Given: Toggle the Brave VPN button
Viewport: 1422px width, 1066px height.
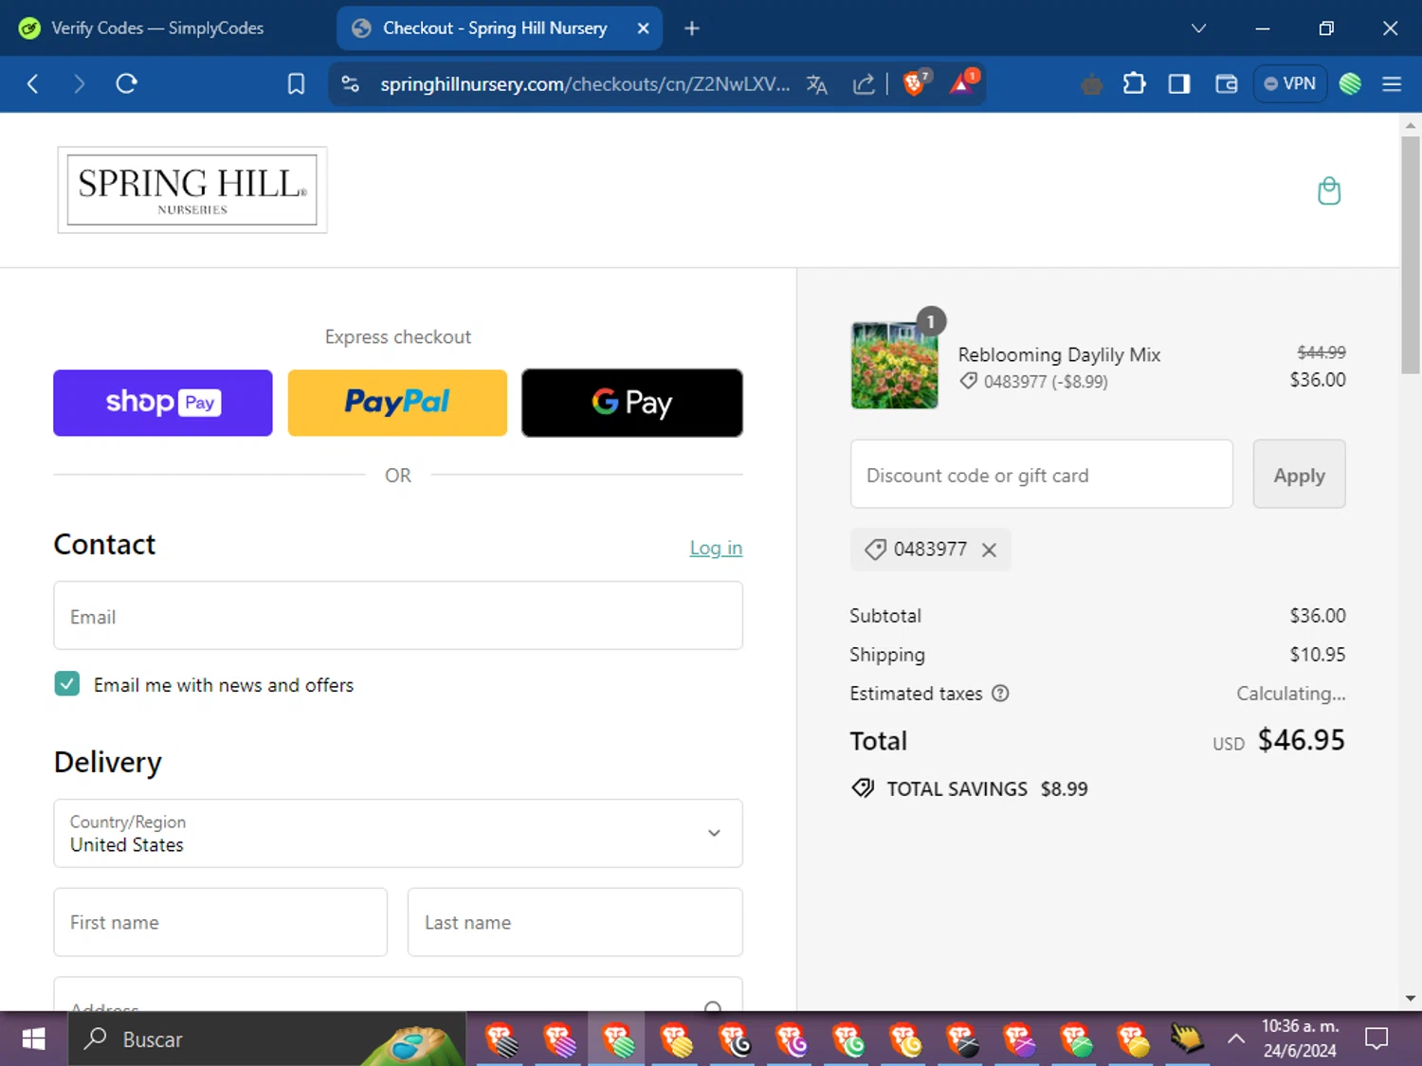Looking at the screenshot, I should coord(1289,84).
